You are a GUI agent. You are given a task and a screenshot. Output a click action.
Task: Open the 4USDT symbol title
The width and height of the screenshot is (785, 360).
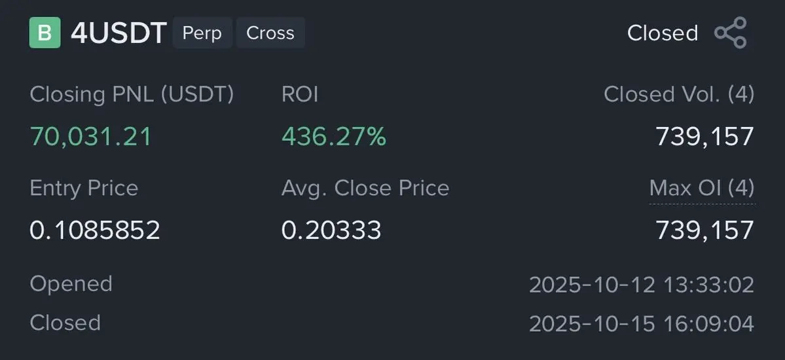pos(119,33)
